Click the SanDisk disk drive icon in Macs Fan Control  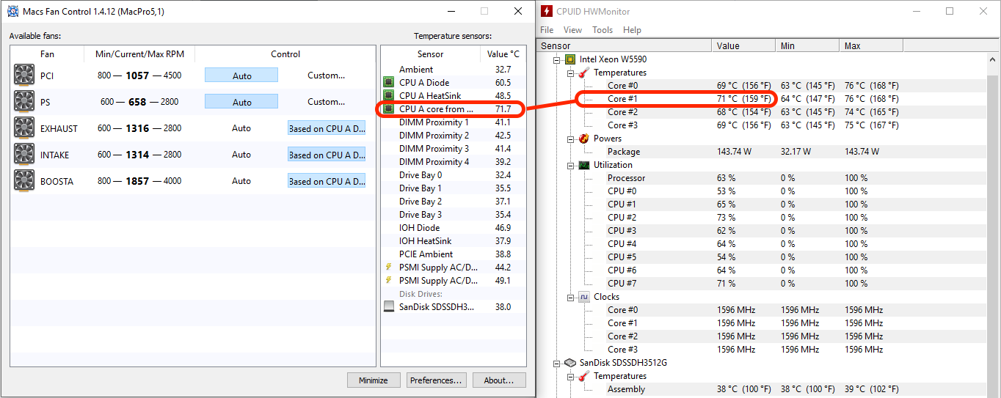pos(389,307)
